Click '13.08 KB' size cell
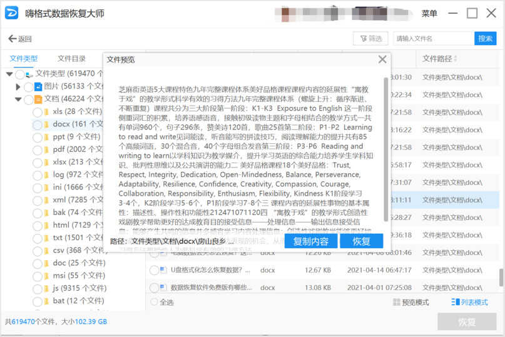505x337 pixels. [x=318, y=288]
